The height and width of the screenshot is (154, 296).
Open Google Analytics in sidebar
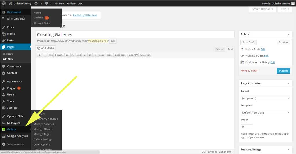click(x=17, y=136)
